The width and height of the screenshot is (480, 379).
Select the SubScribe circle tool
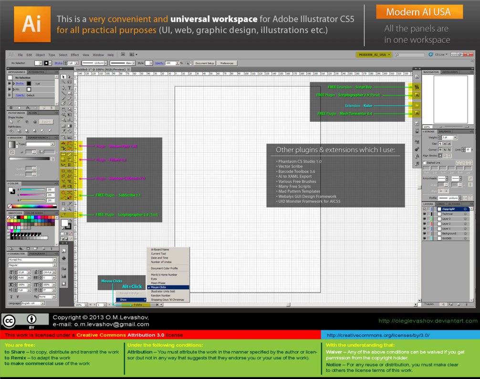pyautogui.click(x=63, y=193)
